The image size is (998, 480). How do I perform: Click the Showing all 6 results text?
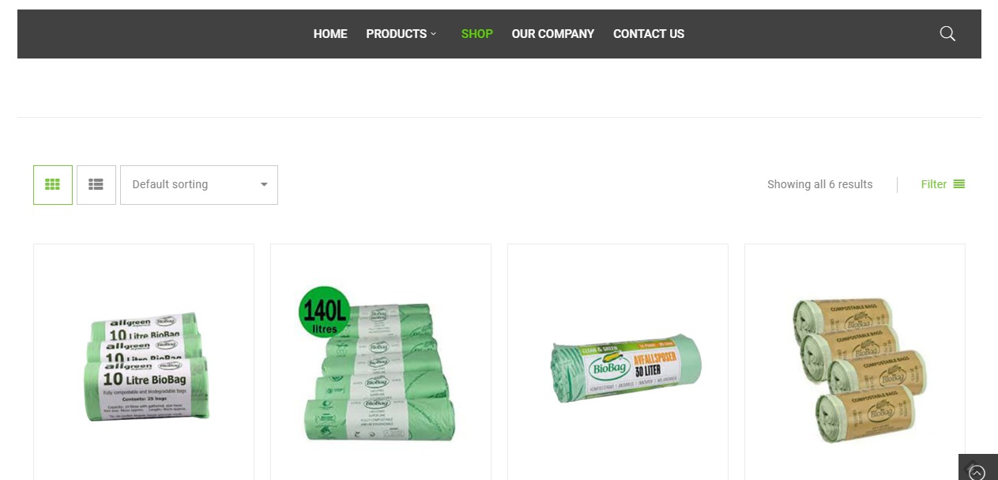pyautogui.click(x=819, y=184)
